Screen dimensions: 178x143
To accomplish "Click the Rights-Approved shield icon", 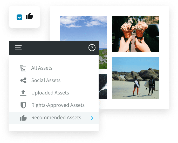I will 23,105.
